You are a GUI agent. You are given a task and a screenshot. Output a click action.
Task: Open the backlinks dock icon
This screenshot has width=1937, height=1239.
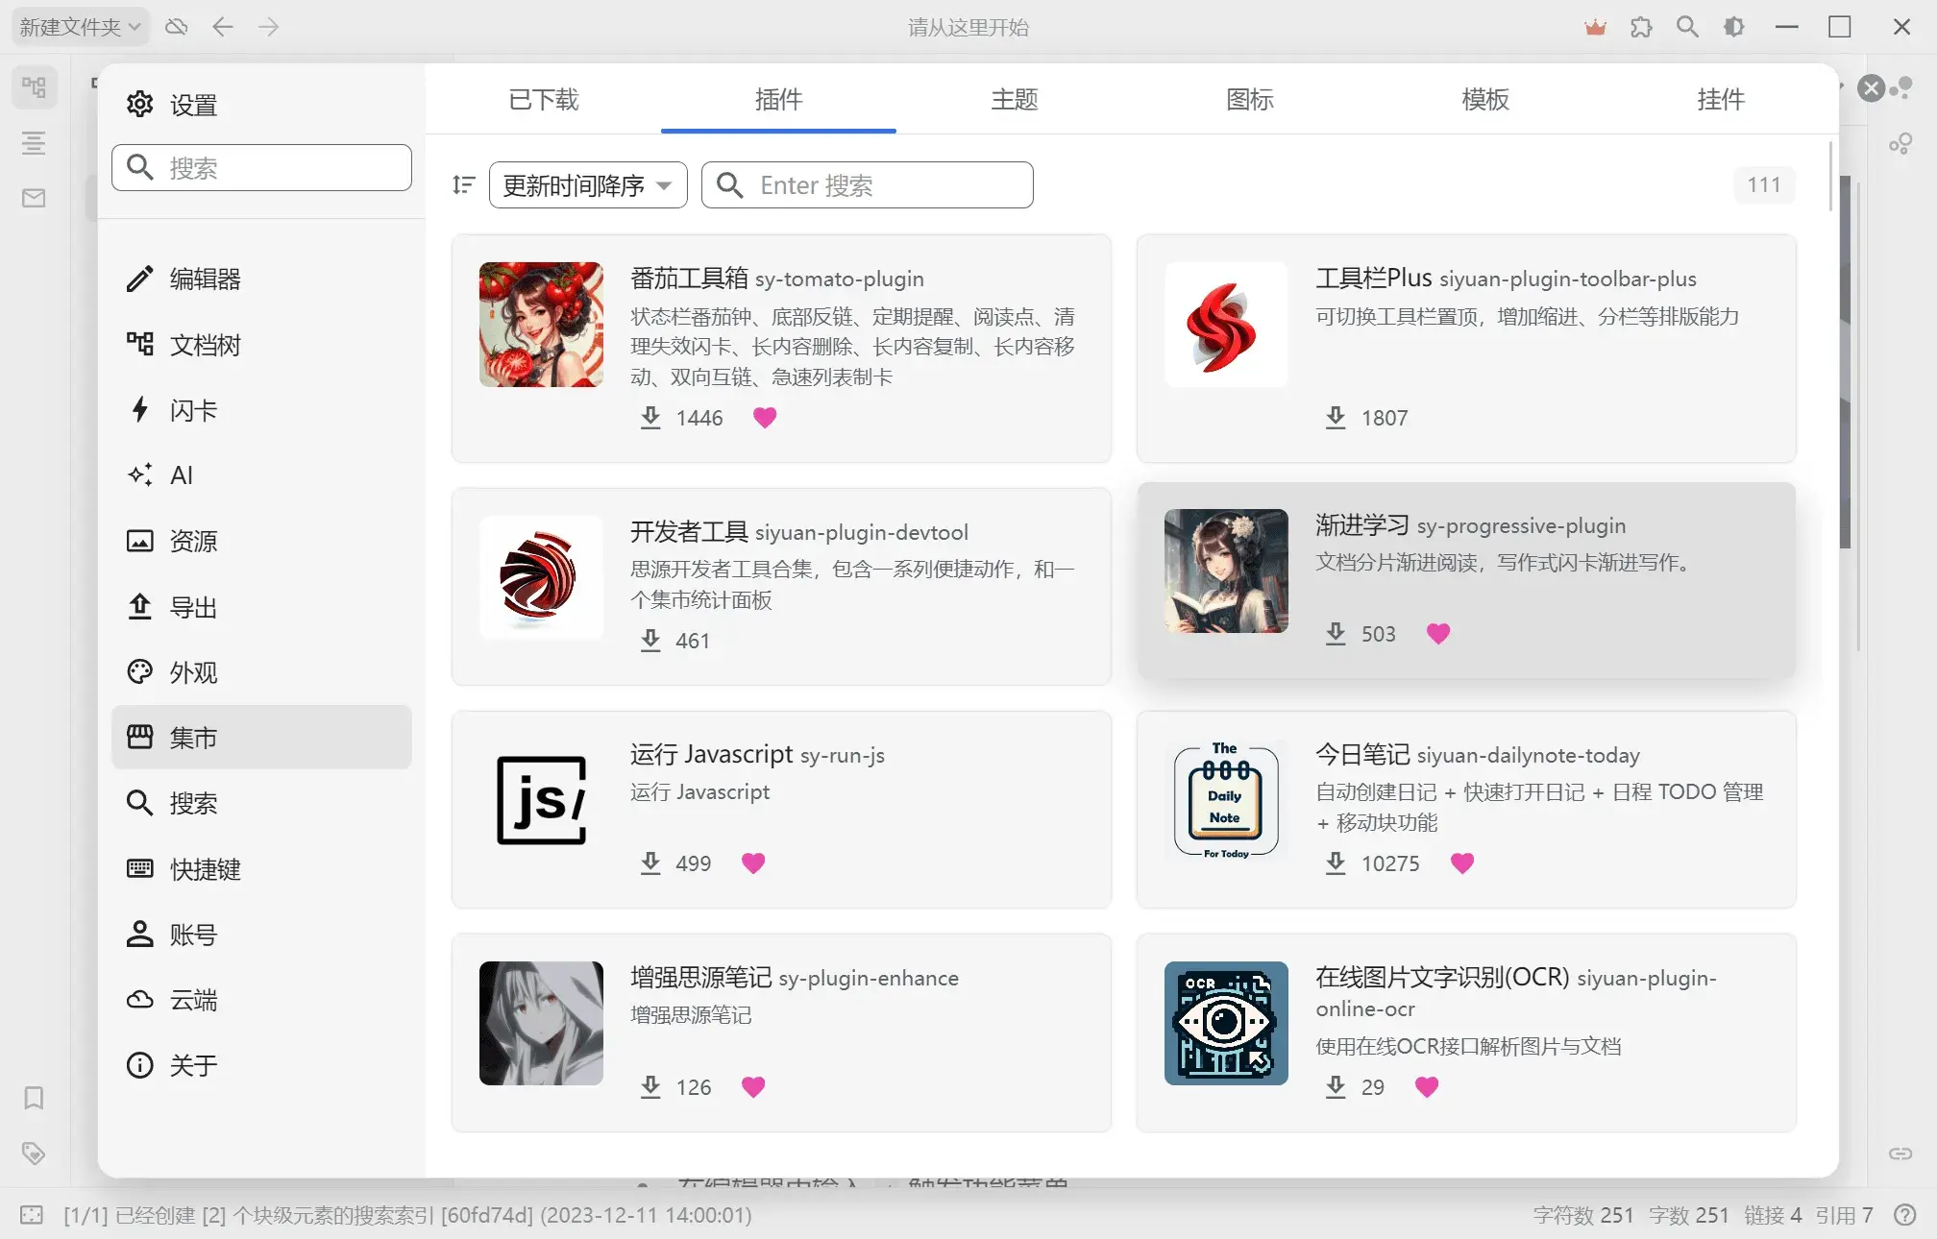click(x=1900, y=1153)
